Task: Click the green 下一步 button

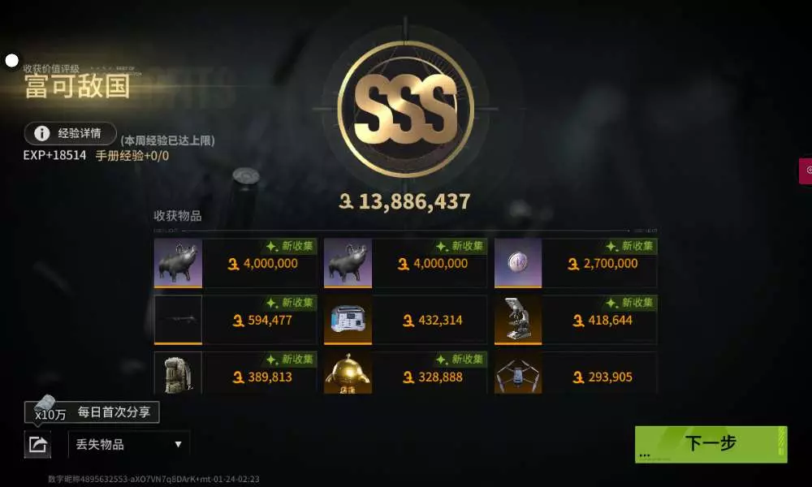Action: click(711, 444)
